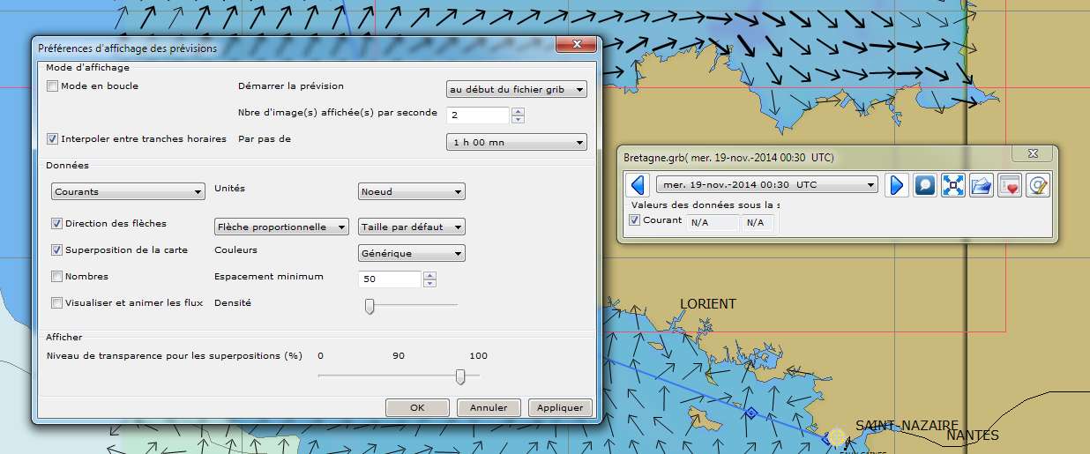Close the Préférences d'affichage dialog
This screenshot has height=454, width=1090.
point(577,46)
